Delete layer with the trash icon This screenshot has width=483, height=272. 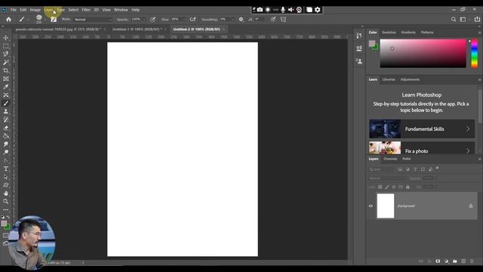coord(472,261)
